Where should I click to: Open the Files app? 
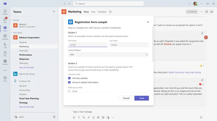(x=5, y=54)
